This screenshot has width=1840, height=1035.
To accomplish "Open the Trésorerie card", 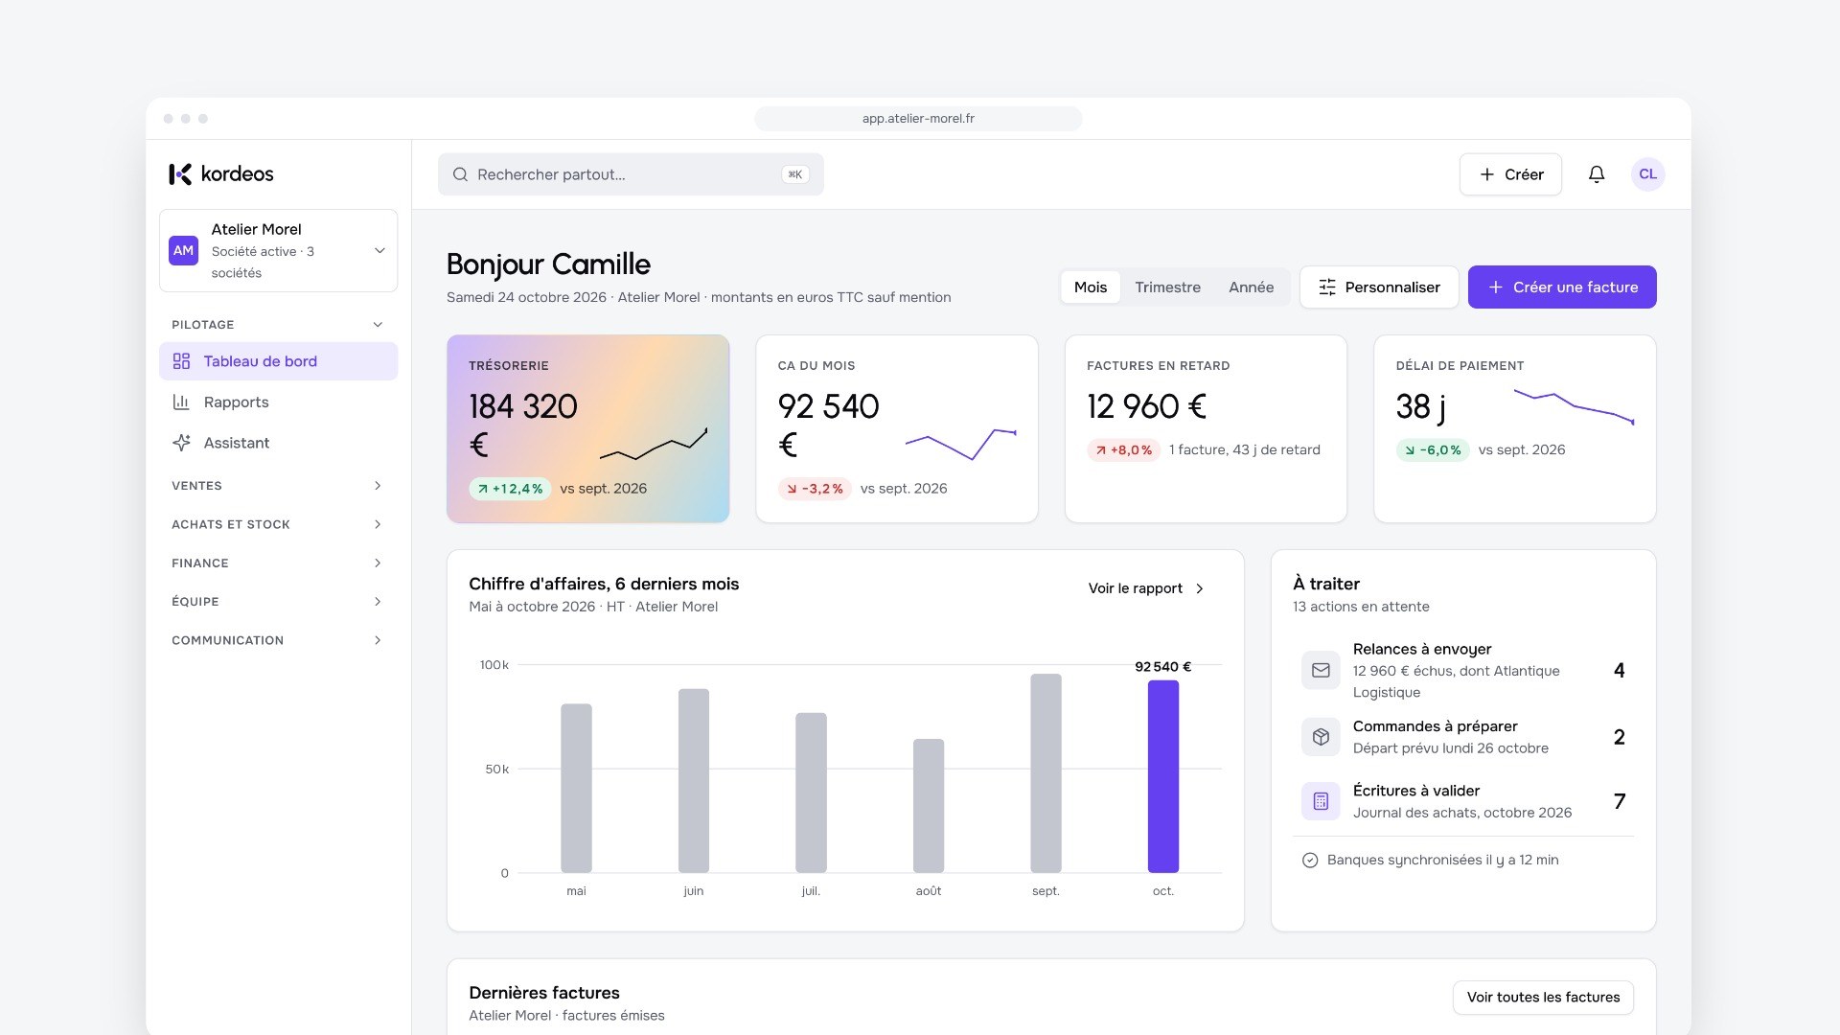I will point(588,428).
